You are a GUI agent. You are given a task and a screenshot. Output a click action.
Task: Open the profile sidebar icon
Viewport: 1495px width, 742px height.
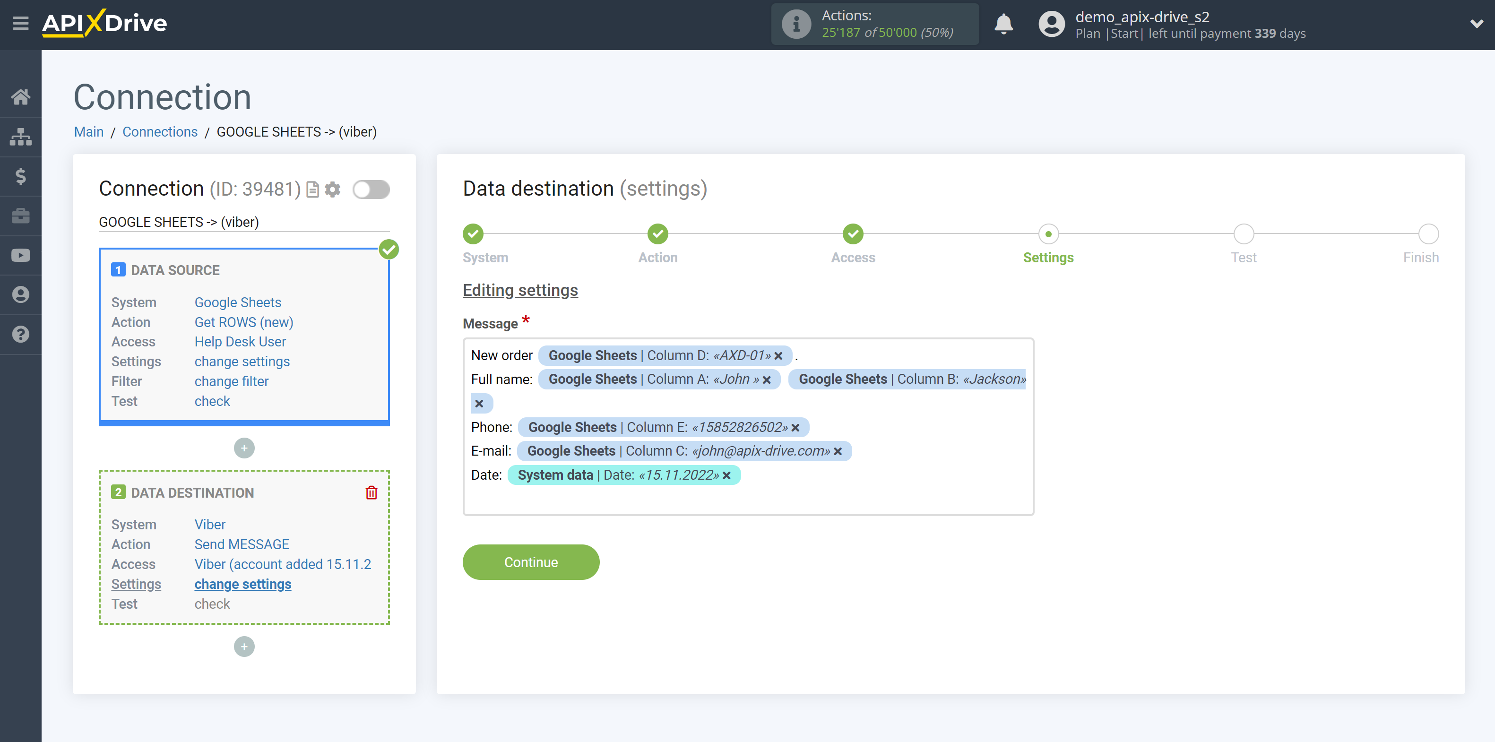[21, 295]
